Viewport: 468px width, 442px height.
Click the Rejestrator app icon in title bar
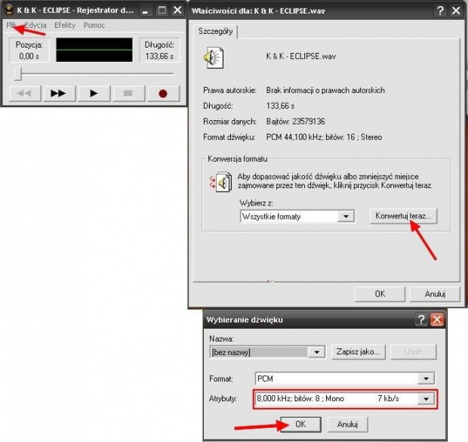click(x=9, y=10)
